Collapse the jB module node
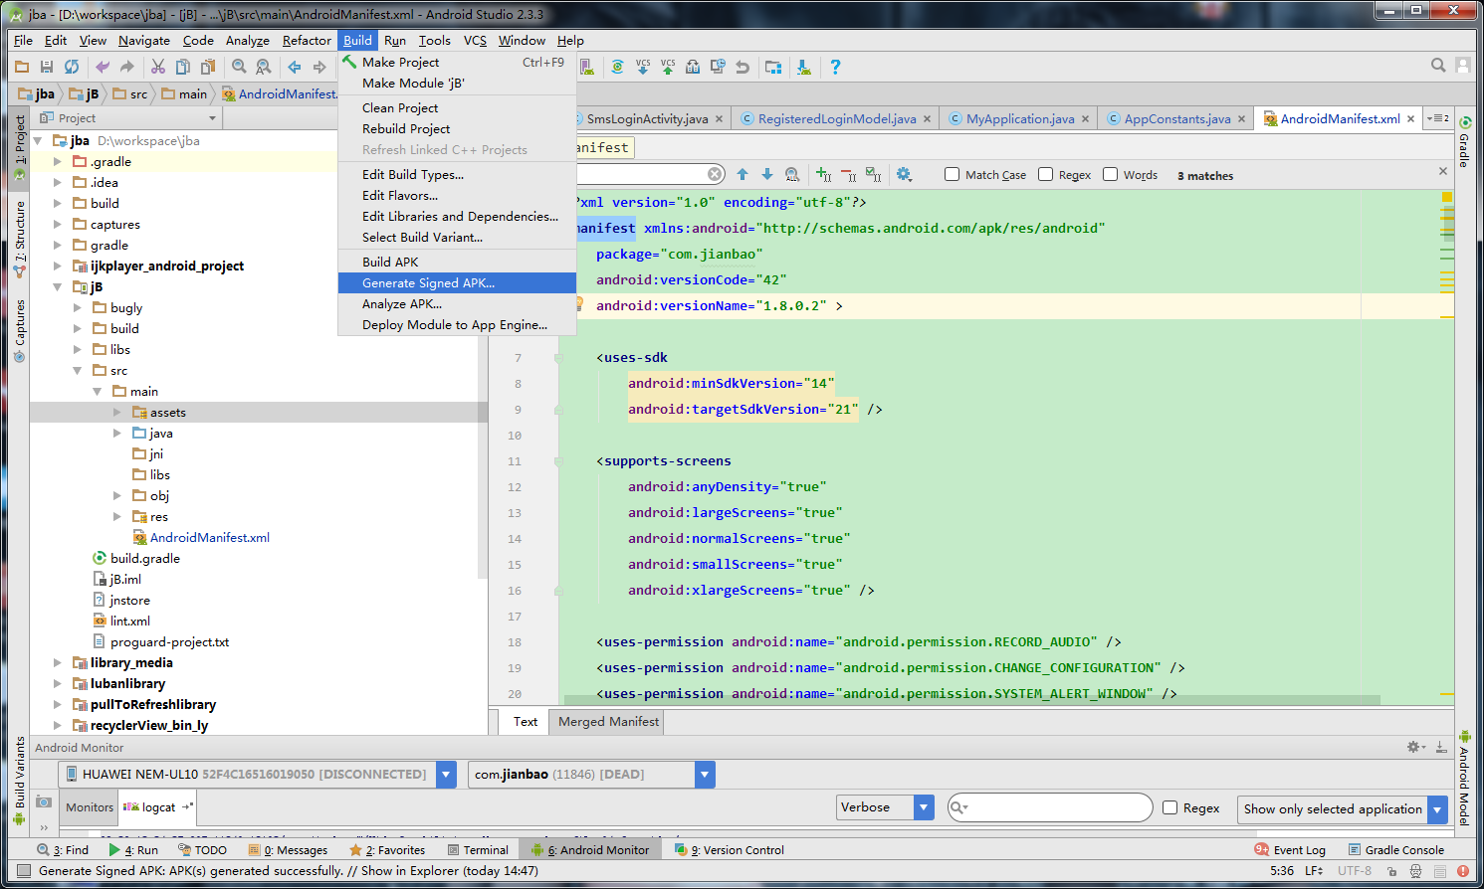This screenshot has height=889, width=1484. click(x=57, y=286)
